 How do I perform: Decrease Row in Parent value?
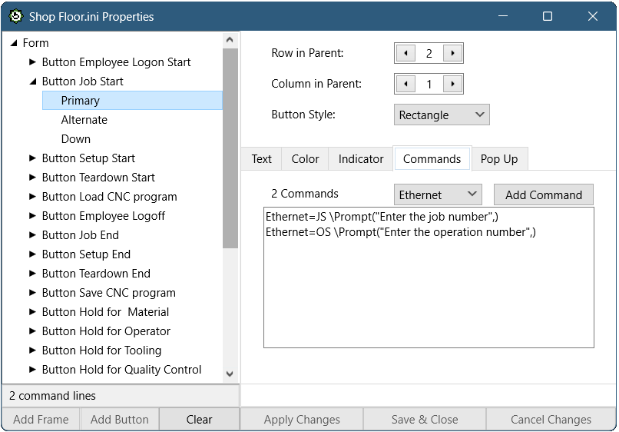(x=405, y=53)
